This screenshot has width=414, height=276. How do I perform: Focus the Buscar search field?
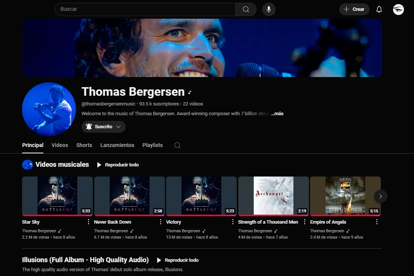pyautogui.click(x=145, y=9)
